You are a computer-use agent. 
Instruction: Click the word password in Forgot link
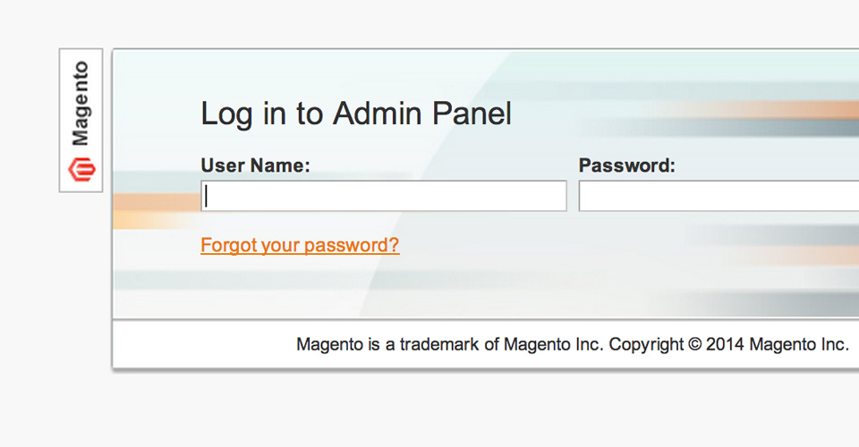click(351, 245)
